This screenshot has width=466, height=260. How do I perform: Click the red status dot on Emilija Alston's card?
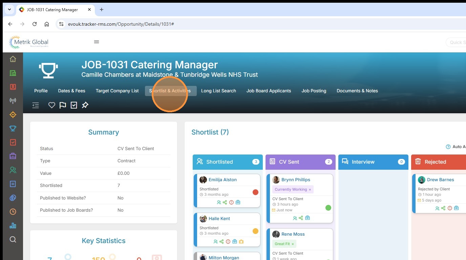click(x=256, y=192)
